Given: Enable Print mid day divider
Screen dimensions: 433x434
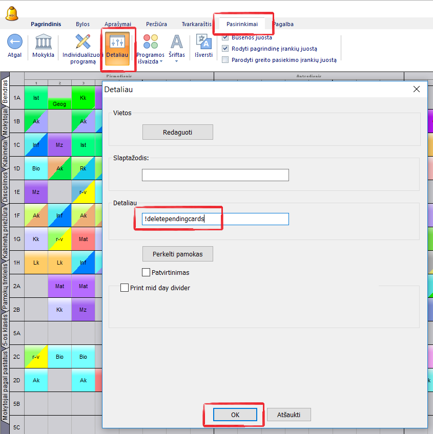Looking at the screenshot, I should click(x=125, y=288).
